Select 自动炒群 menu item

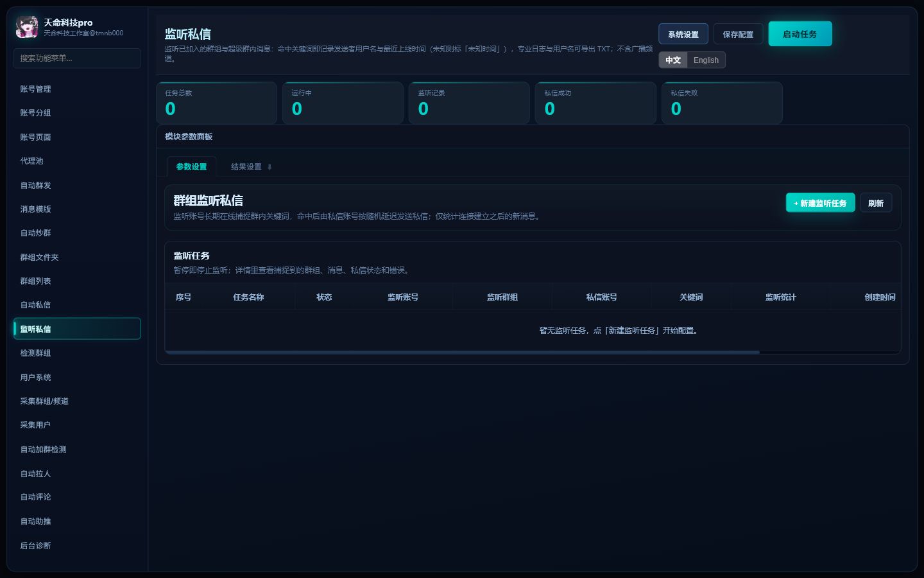pyautogui.click(x=77, y=233)
